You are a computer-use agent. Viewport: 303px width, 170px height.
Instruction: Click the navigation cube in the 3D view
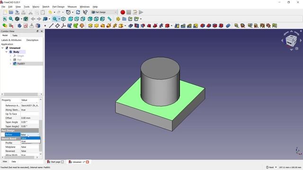coord(291,41)
